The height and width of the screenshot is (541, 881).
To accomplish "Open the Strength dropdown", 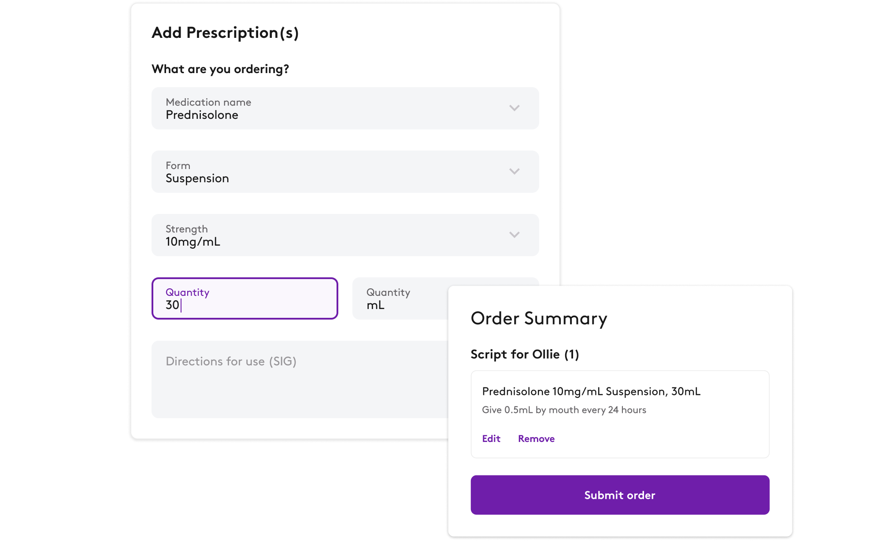I will [x=345, y=235].
